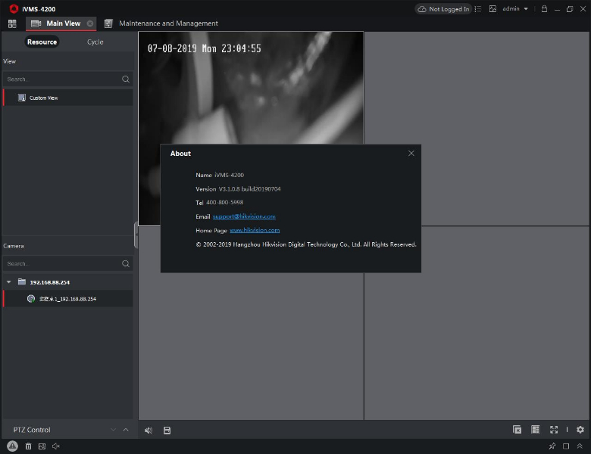Select the Custom View tree item
Image resolution: width=591 pixels, height=454 pixels.
pyautogui.click(x=68, y=98)
